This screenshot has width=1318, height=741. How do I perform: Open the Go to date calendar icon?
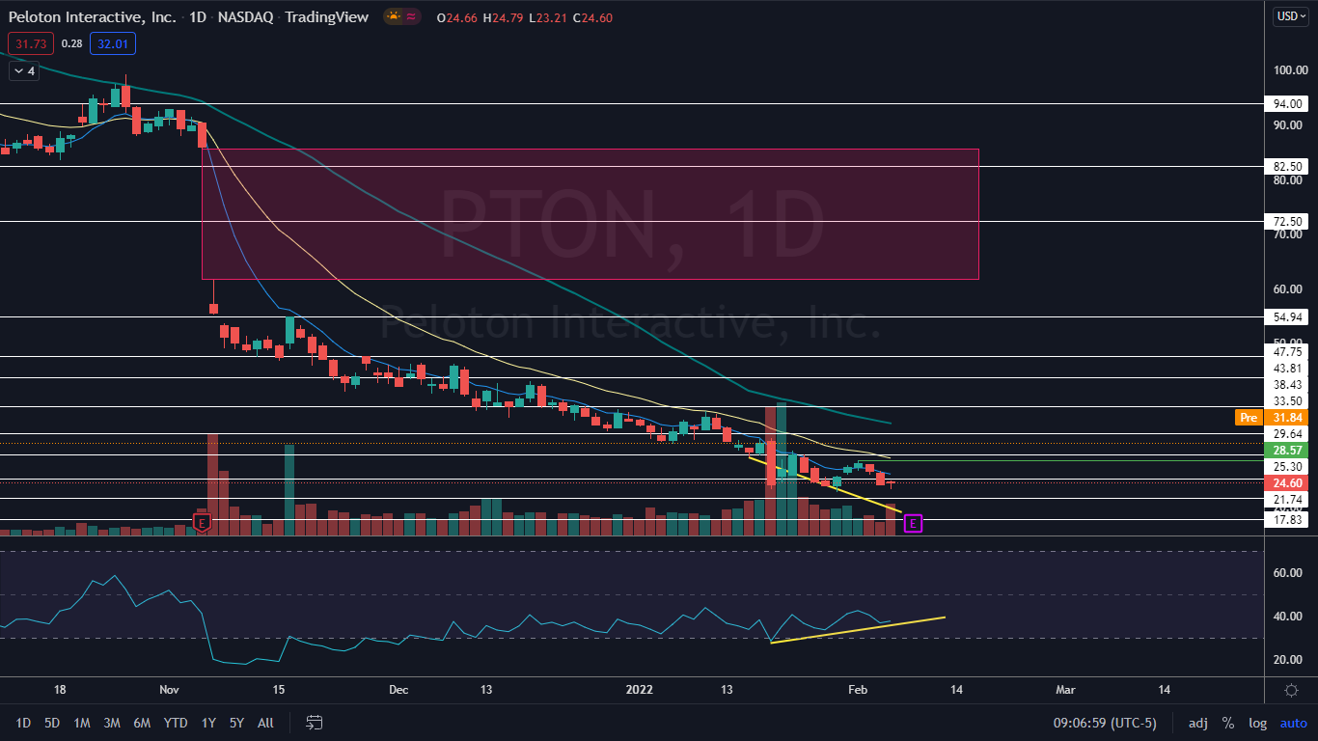pyautogui.click(x=314, y=723)
